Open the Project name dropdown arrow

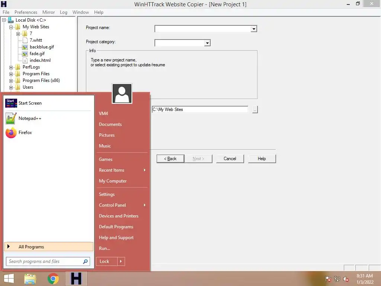[x=254, y=29]
